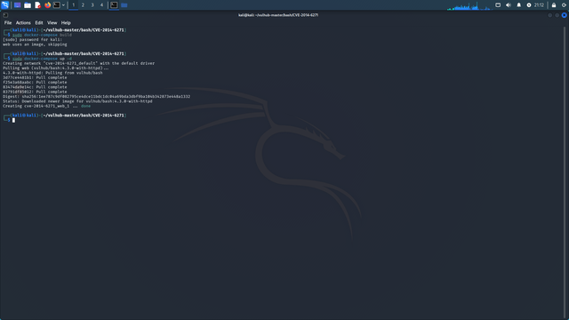
Task: Click the 'Status: Downloaded newer image' line
Action: click(x=77, y=101)
